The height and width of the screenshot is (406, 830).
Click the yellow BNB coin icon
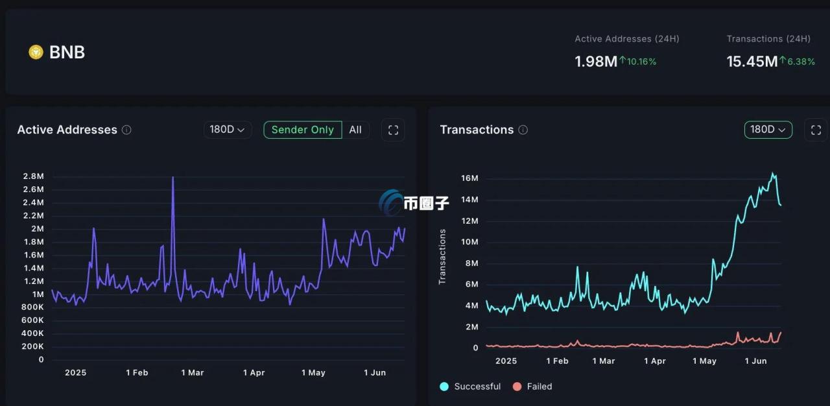[36, 52]
